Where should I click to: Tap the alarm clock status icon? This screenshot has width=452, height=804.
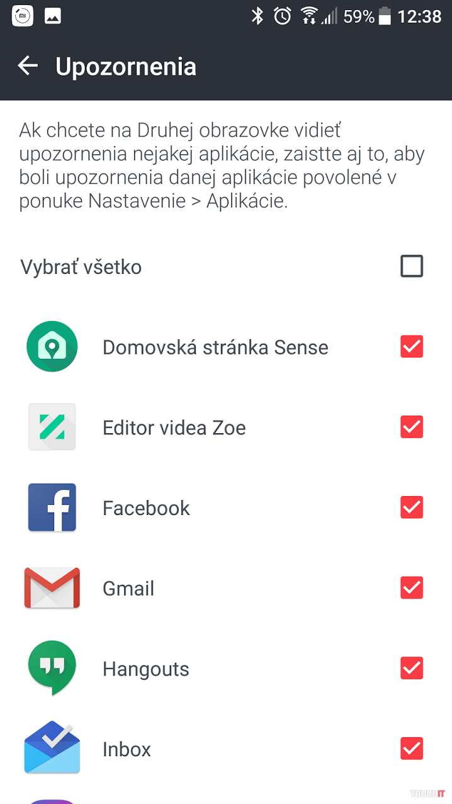pos(283,16)
